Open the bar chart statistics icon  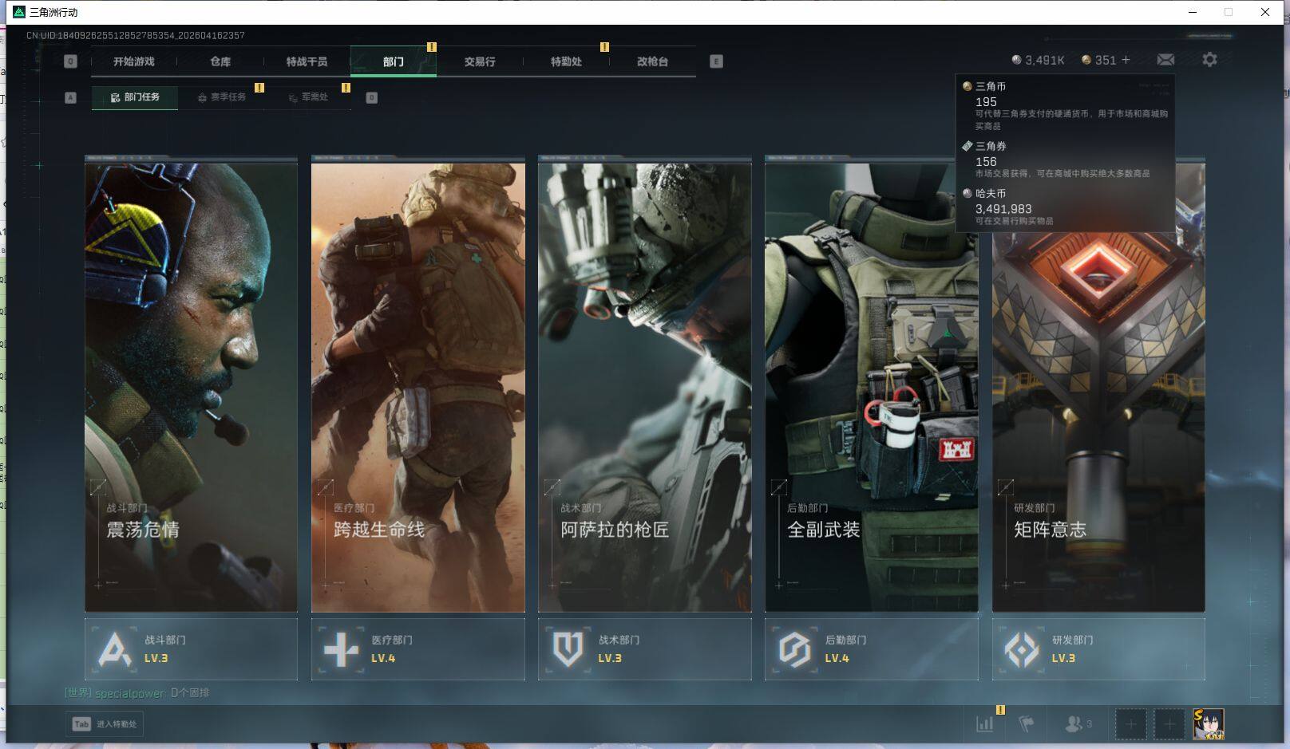[x=985, y=723]
